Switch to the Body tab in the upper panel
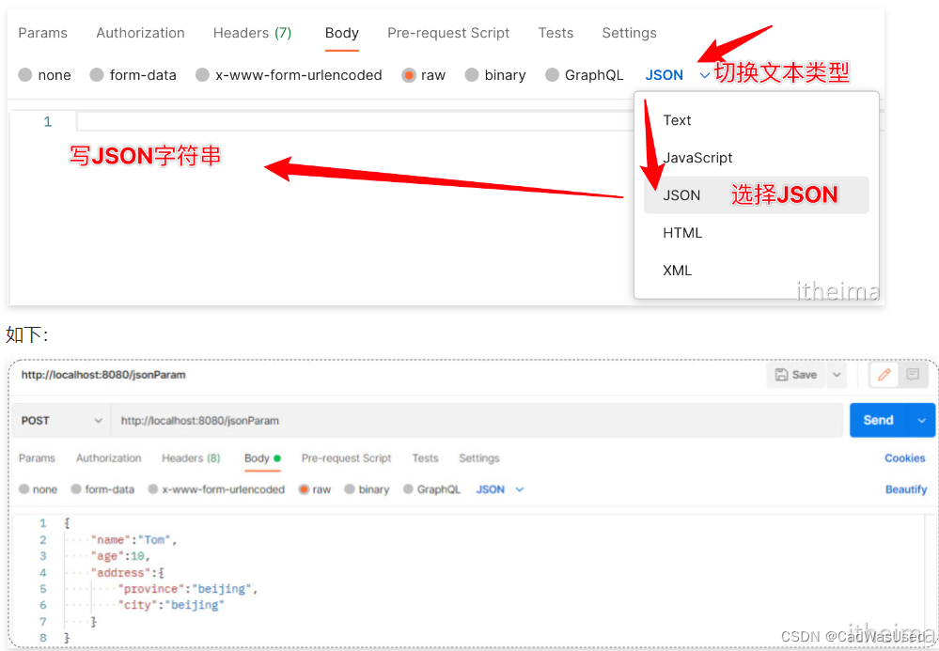The height and width of the screenshot is (651, 939). [342, 33]
